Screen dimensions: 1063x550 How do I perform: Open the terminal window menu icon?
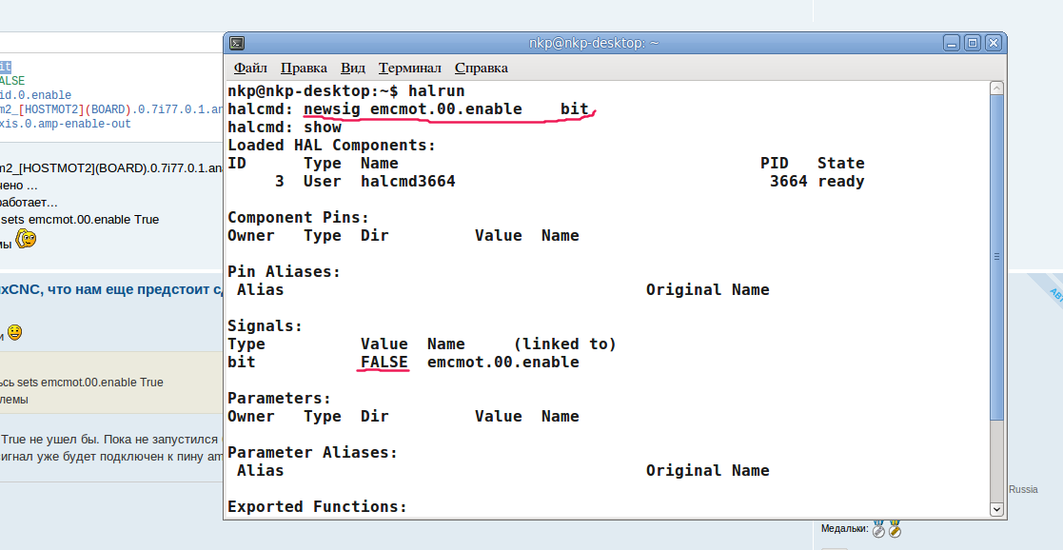tap(237, 43)
